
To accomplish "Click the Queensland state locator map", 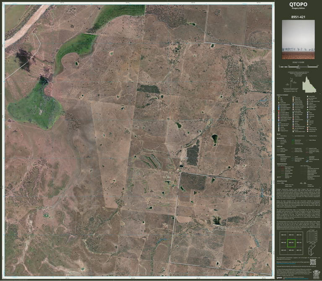I will click(309, 85).
